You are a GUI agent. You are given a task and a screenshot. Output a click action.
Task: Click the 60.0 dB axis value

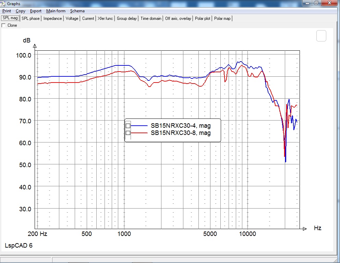point(25,143)
